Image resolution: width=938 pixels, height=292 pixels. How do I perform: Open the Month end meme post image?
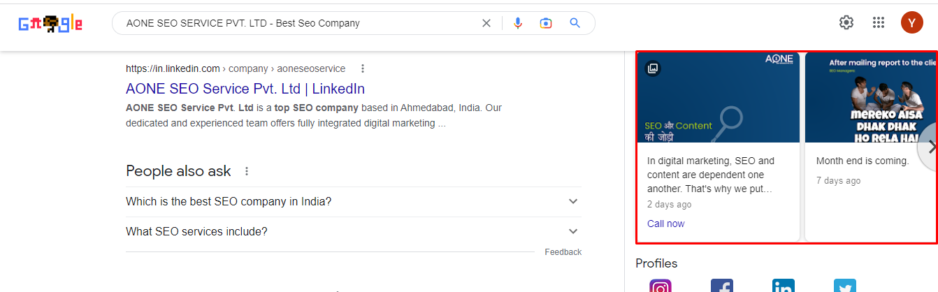pos(871,98)
